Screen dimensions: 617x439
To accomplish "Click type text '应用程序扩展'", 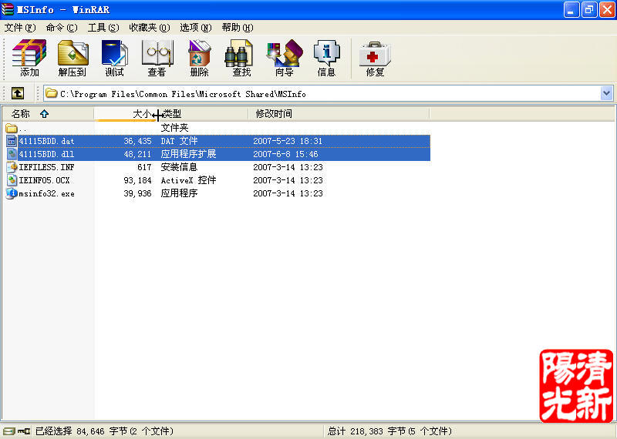I will [x=188, y=154].
